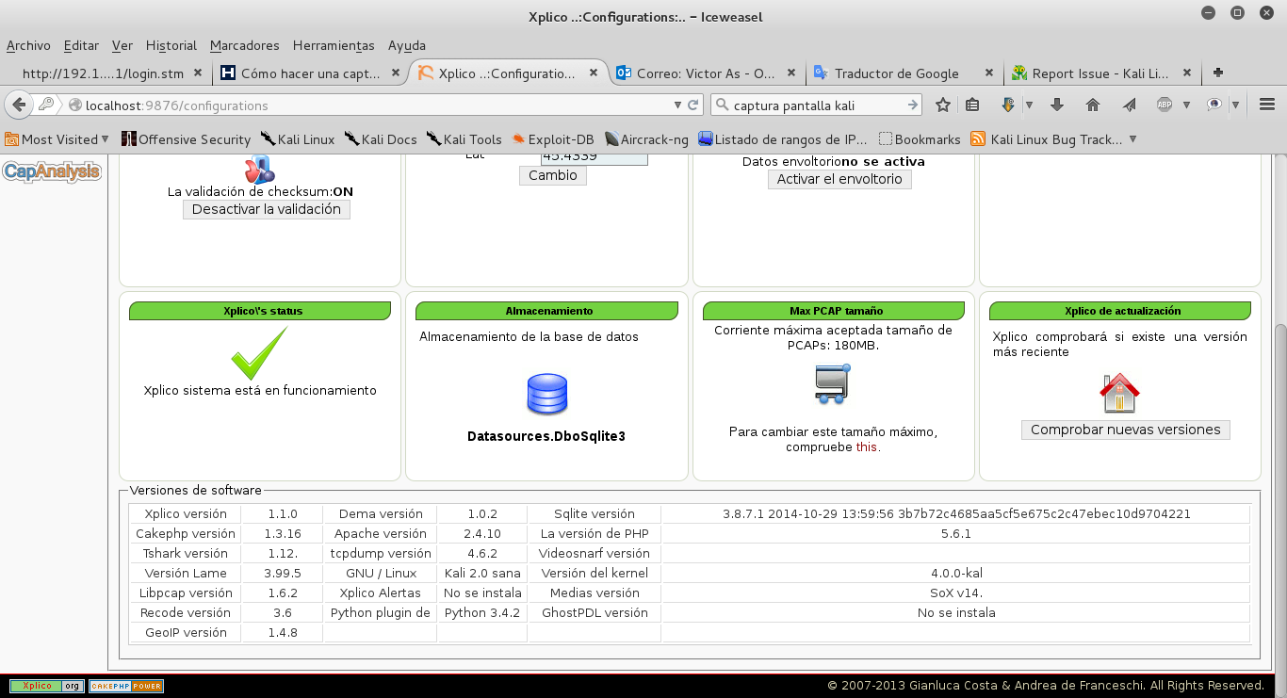This screenshot has width=1287, height=698.
Task: Open the dropdown arrow next to ABP
Action: point(1186,105)
